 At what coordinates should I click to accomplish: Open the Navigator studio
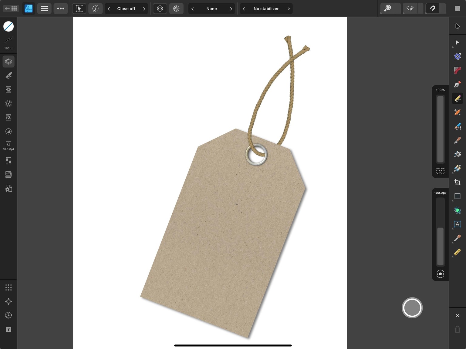pos(8,301)
